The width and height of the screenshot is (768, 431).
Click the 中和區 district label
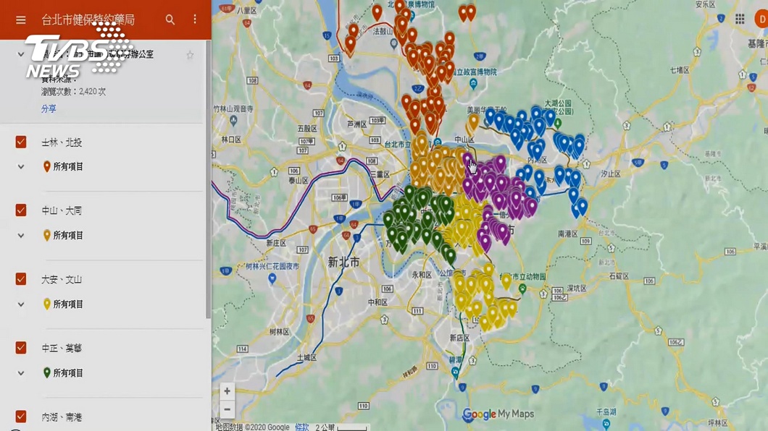tap(377, 302)
